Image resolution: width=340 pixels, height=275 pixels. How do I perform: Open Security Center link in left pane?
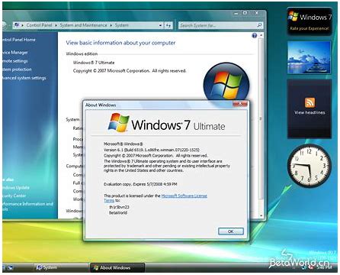(14, 196)
